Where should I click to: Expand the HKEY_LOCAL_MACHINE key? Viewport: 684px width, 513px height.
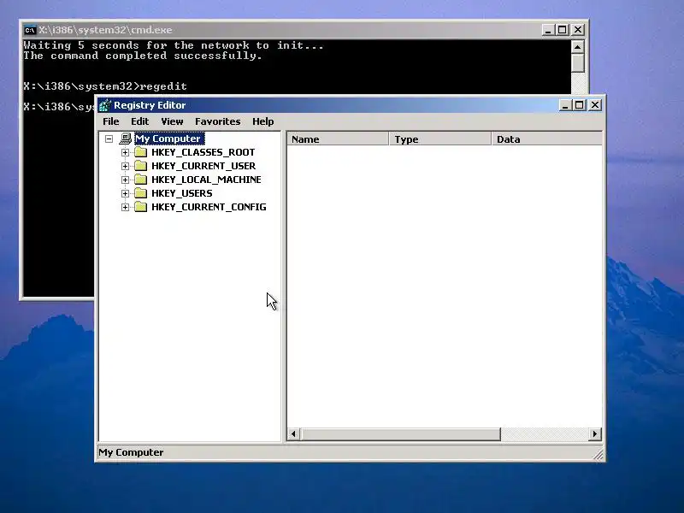coord(125,180)
